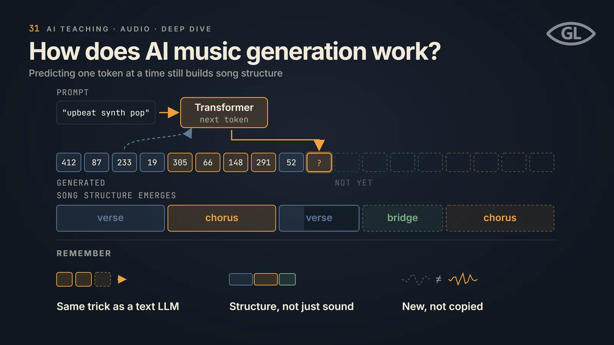
Task: Click the SONG STRUCTURE EMERGES label
Action: pos(116,195)
